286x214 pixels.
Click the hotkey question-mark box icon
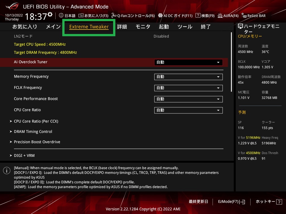click(279, 202)
